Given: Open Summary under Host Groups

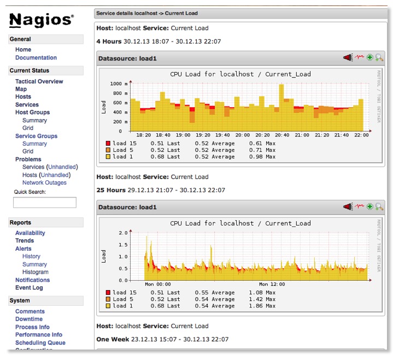Looking at the screenshot, I should pyautogui.click(x=34, y=120).
